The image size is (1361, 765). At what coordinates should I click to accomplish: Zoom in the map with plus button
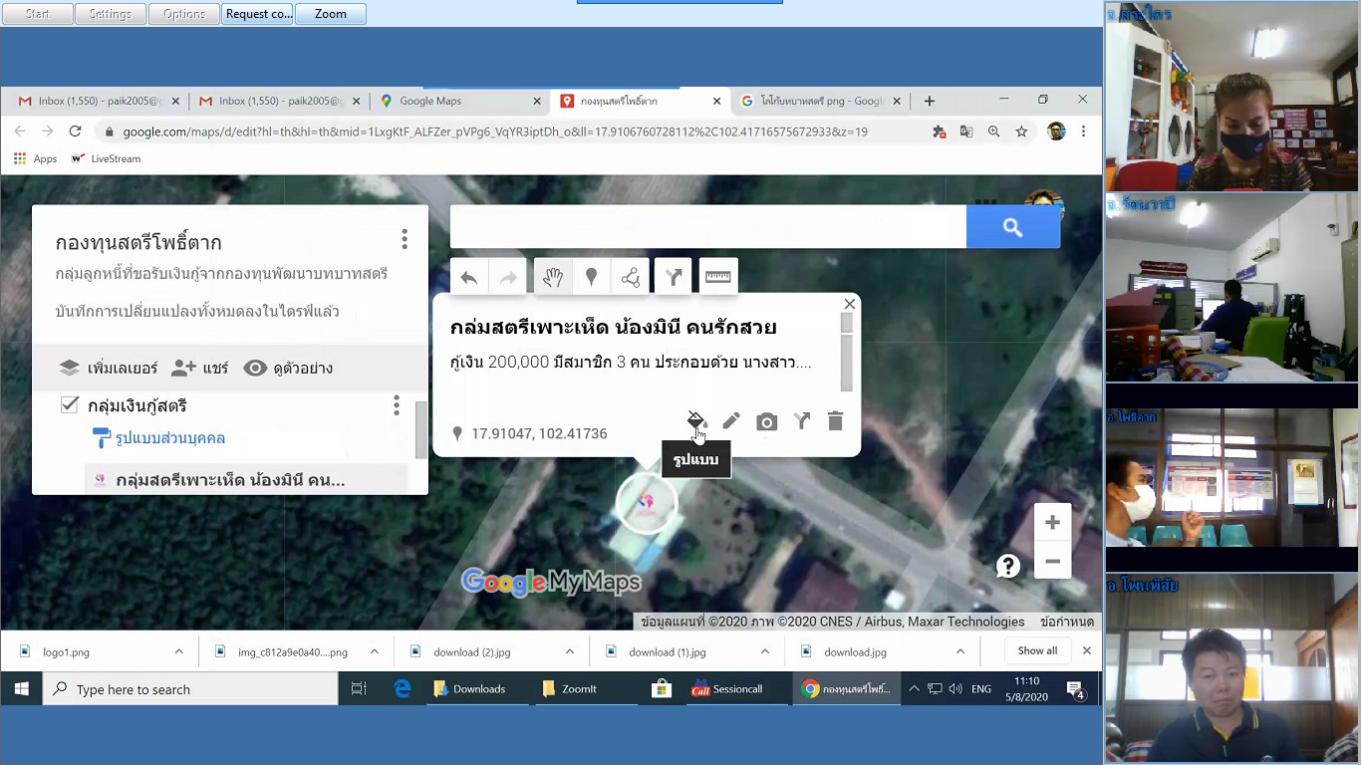click(1052, 523)
